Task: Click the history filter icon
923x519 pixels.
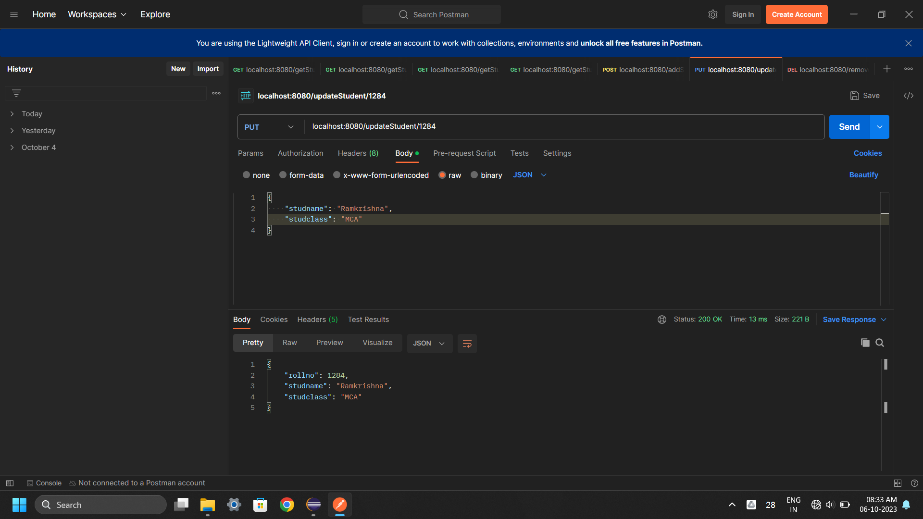Action: [16, 93]
